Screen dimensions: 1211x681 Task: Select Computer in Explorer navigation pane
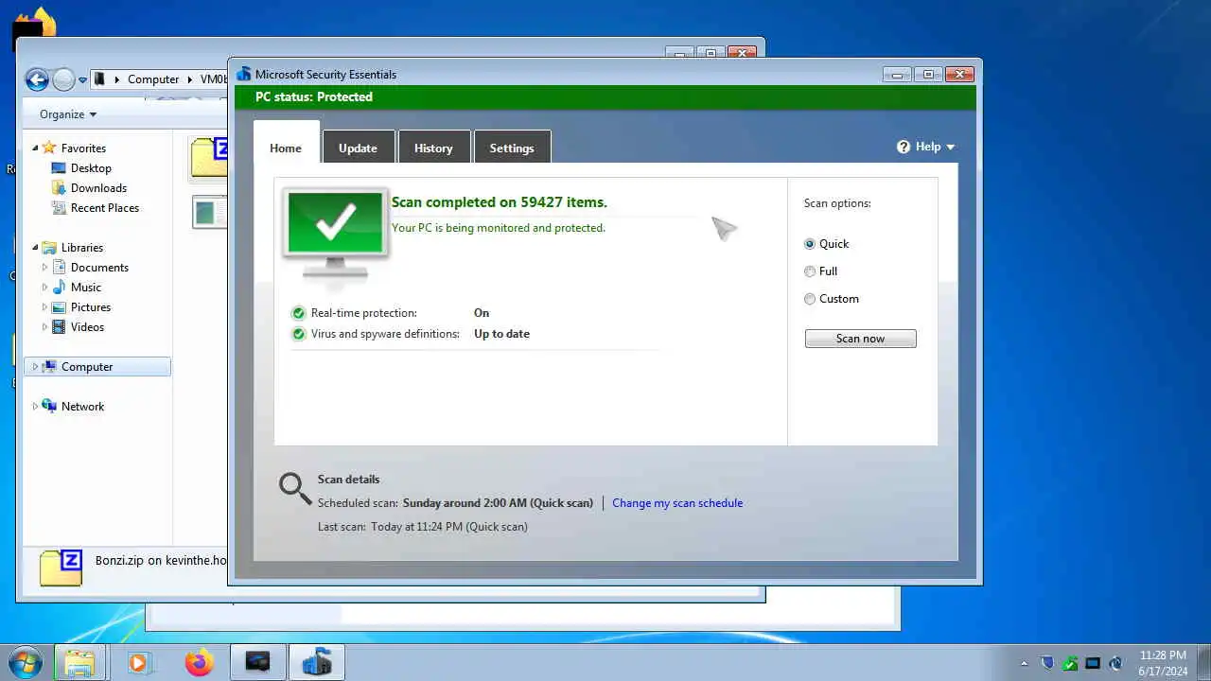click(x=97, y=367)
